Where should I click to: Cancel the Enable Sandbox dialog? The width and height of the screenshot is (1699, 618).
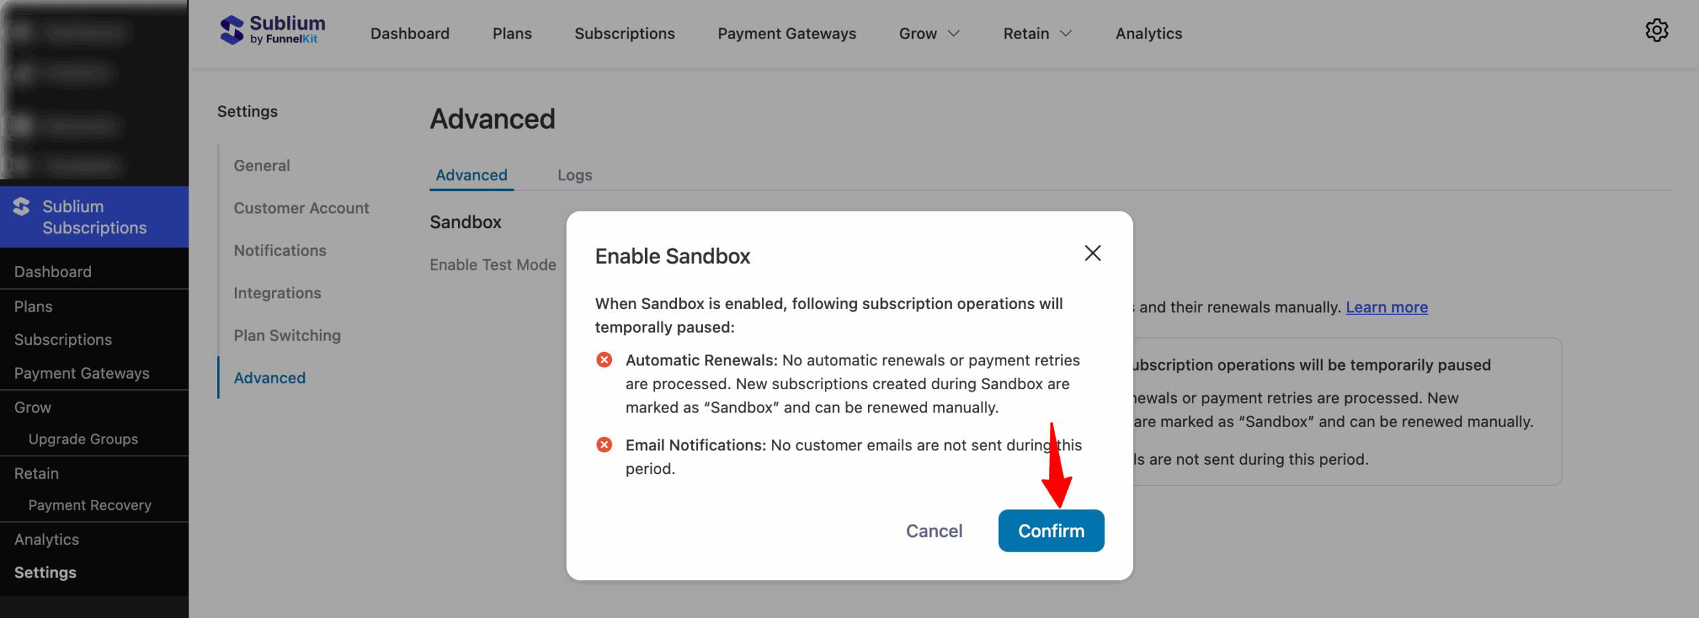[x=934, y=530]
